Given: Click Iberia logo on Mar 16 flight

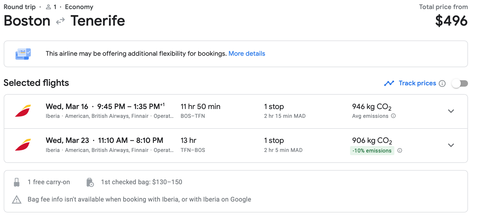Looking at the screenshot, I should coord(23,111).
